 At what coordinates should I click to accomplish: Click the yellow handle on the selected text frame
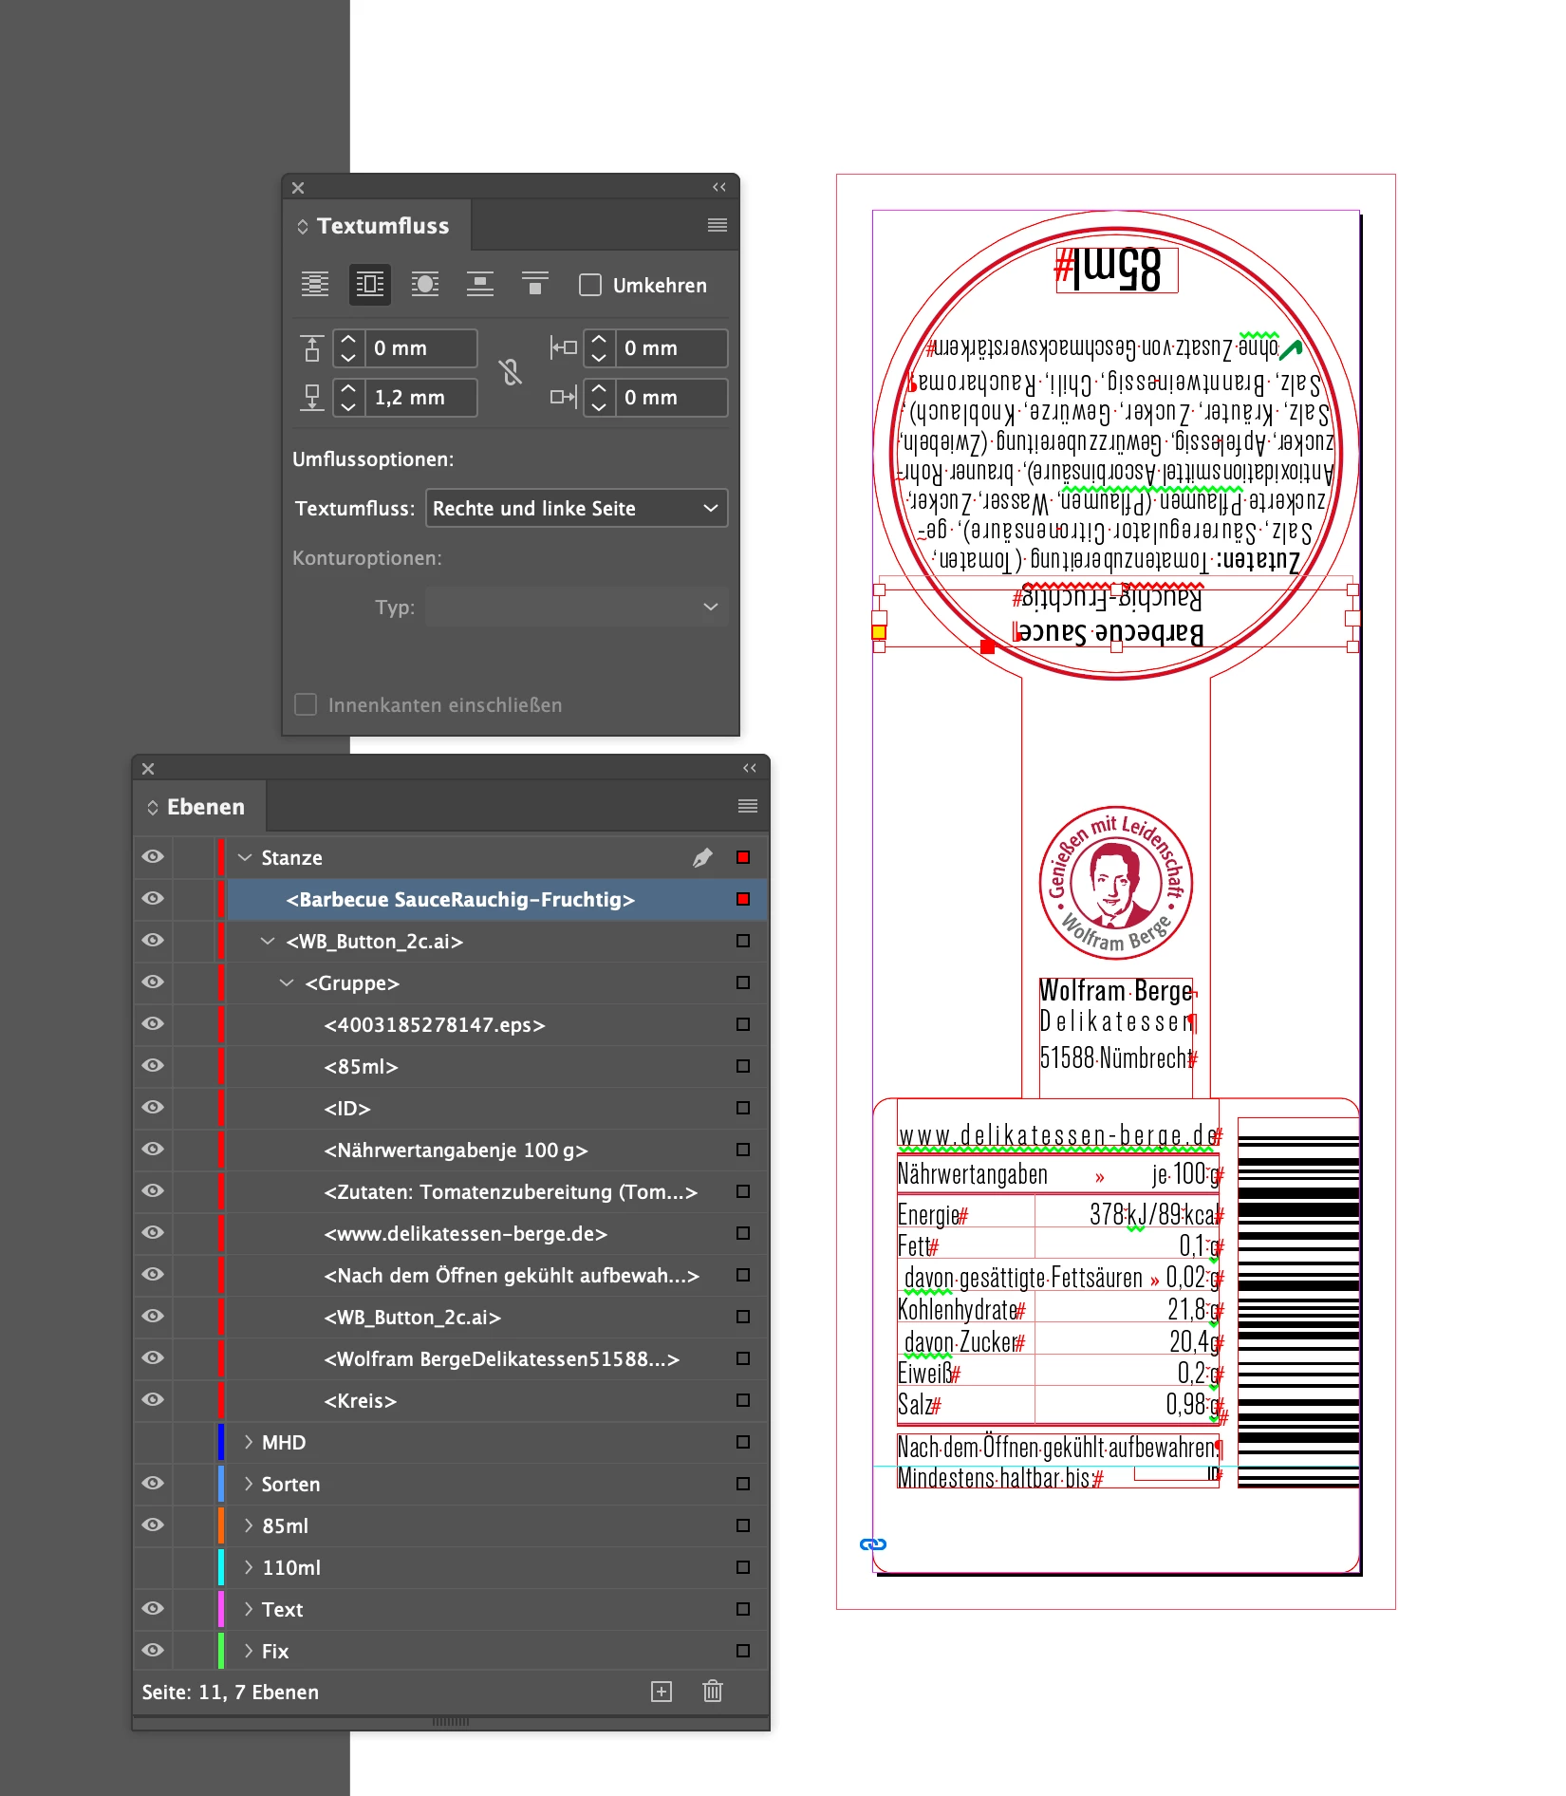click(879, 631)
